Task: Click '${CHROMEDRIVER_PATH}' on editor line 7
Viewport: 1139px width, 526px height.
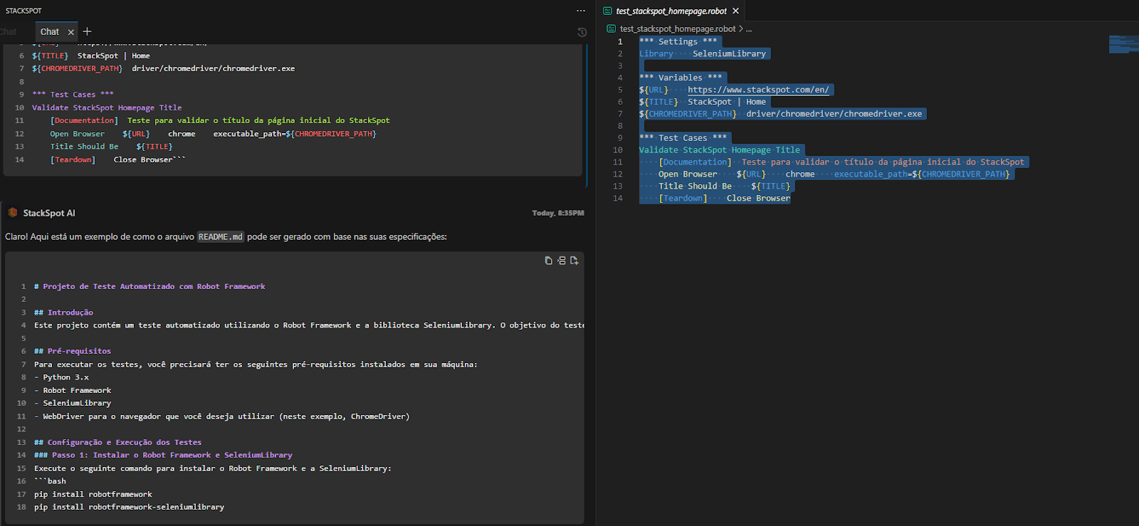Action: 688,114
